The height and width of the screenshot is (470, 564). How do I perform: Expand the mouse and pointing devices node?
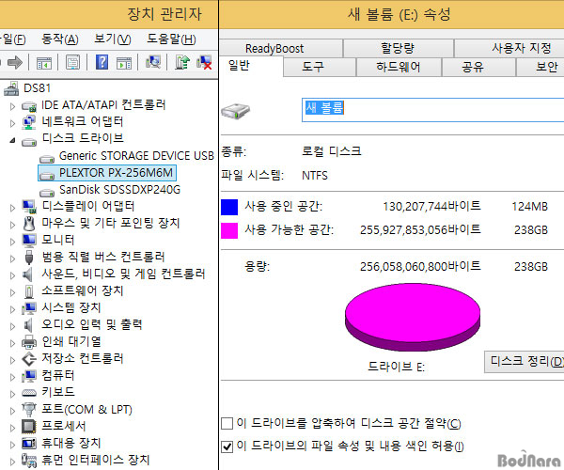tap(12, 225)
